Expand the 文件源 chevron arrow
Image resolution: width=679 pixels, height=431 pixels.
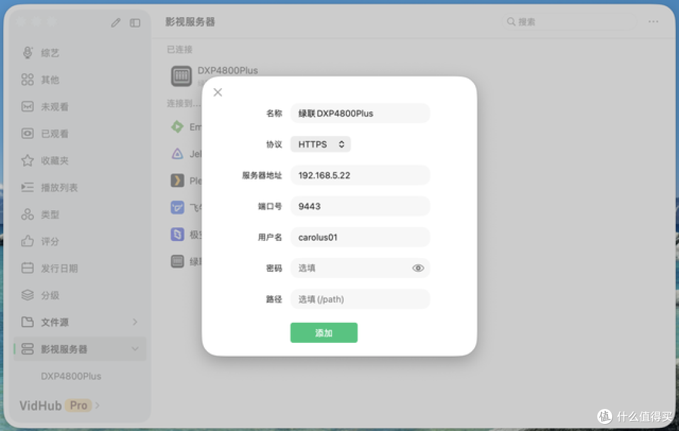135,322
